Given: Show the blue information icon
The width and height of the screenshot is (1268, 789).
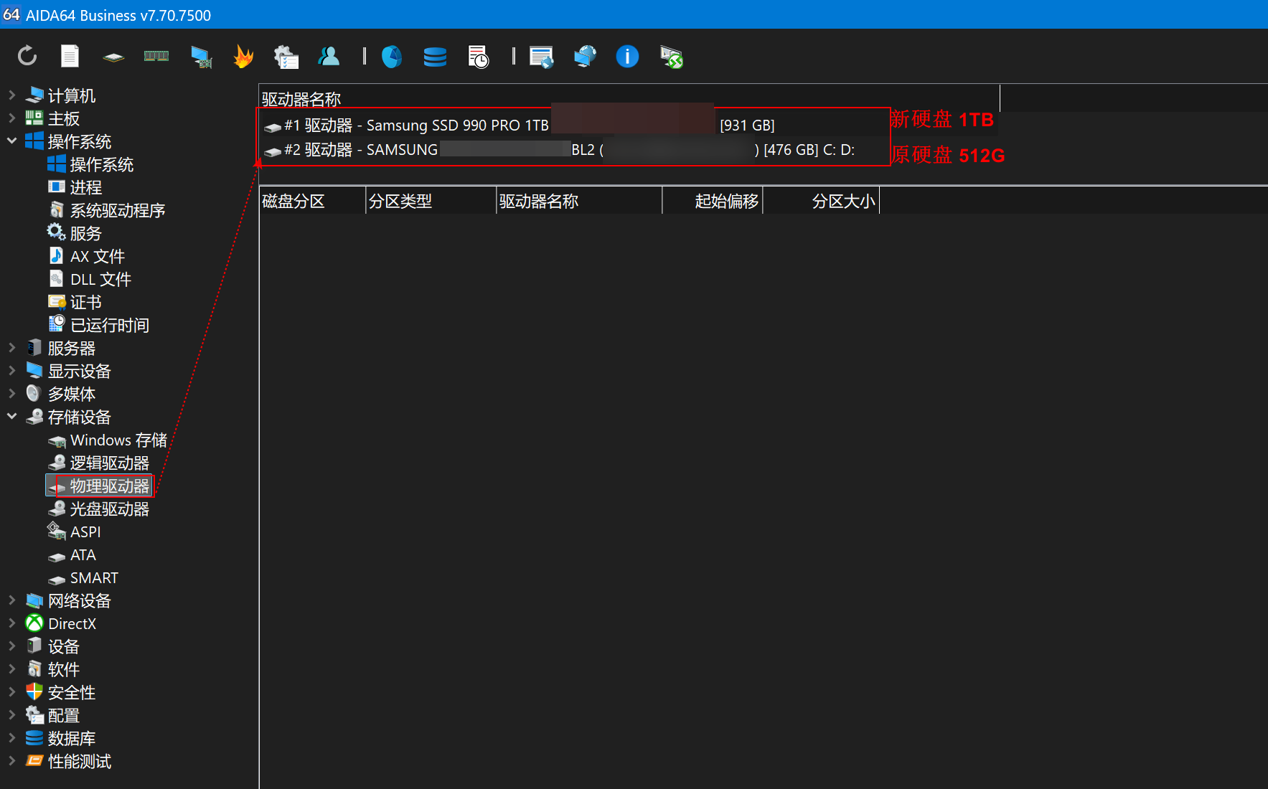Looking at the screenshot, I should point(627,56).
